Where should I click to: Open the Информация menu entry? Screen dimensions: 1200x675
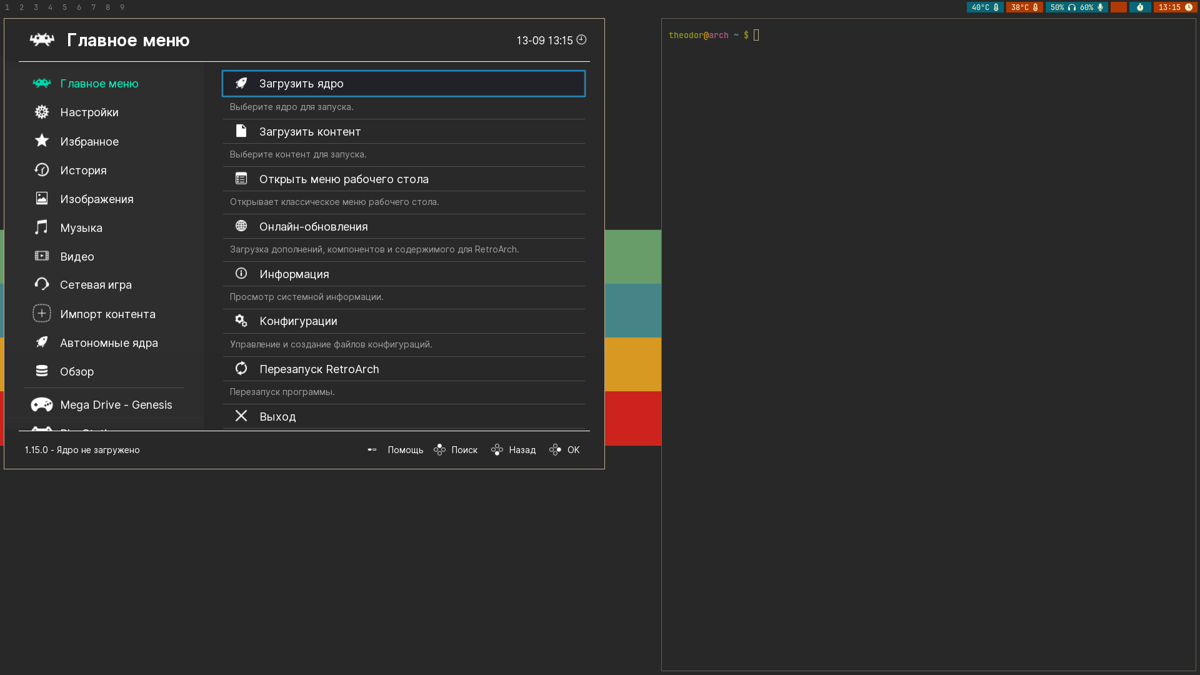point(294,274)
